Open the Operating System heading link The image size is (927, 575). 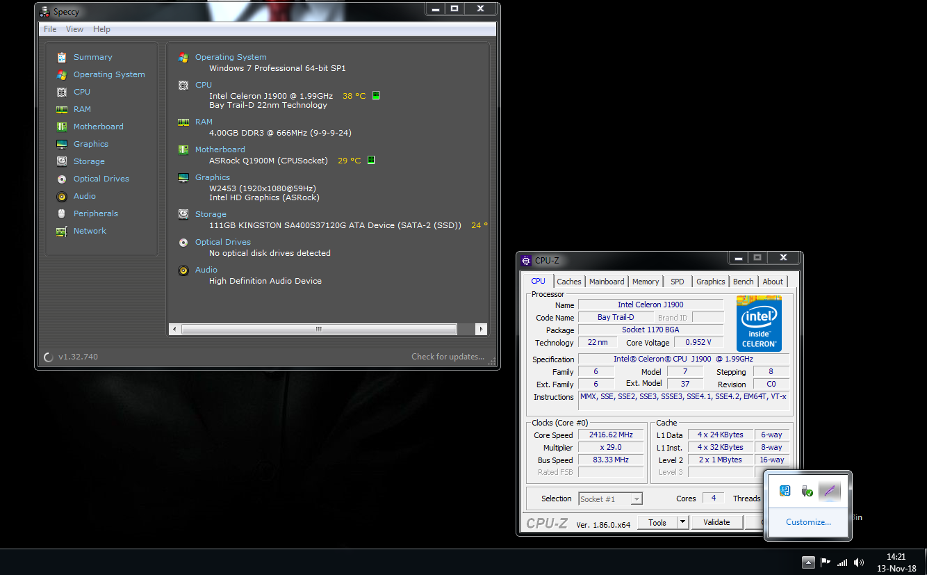pyautogui.click(x=231, y=57)
